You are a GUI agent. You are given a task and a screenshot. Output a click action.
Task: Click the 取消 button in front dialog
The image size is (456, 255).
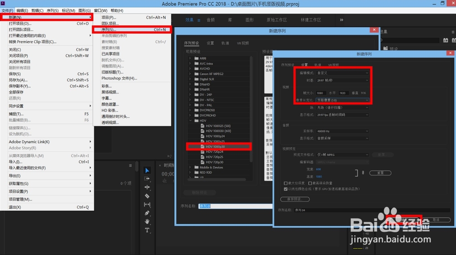(x=436, y=220)
